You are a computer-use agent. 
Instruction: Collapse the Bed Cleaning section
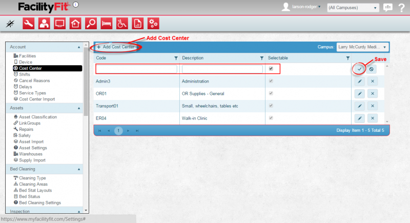tap(79, 169)
